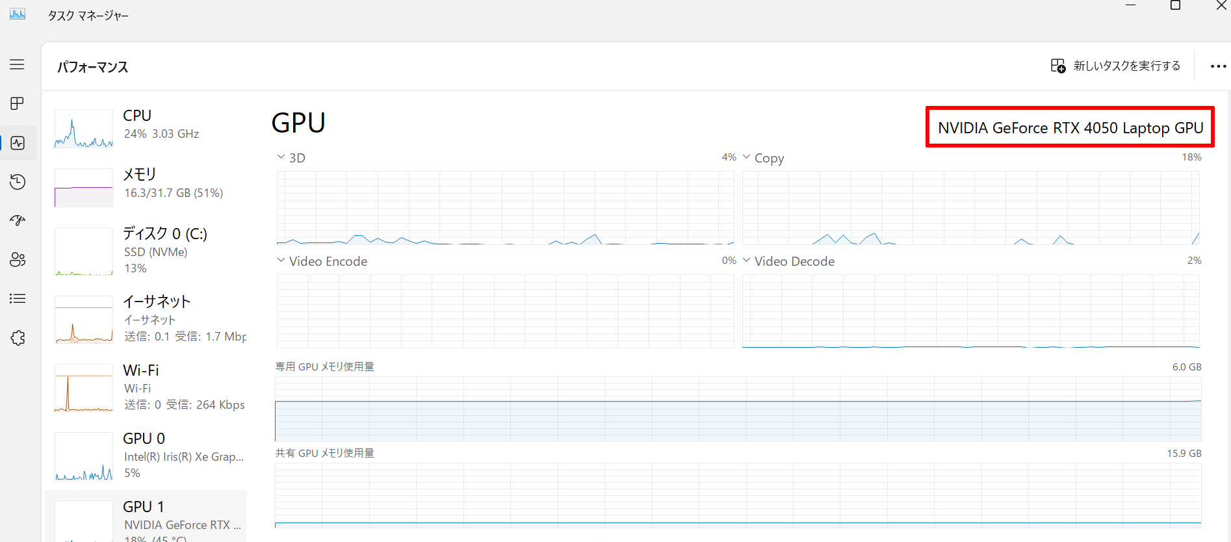The width and height of the screenshot is (1231, 542).
Task: Select the Performance page icon in sidebar
Action: pos(18,143)
